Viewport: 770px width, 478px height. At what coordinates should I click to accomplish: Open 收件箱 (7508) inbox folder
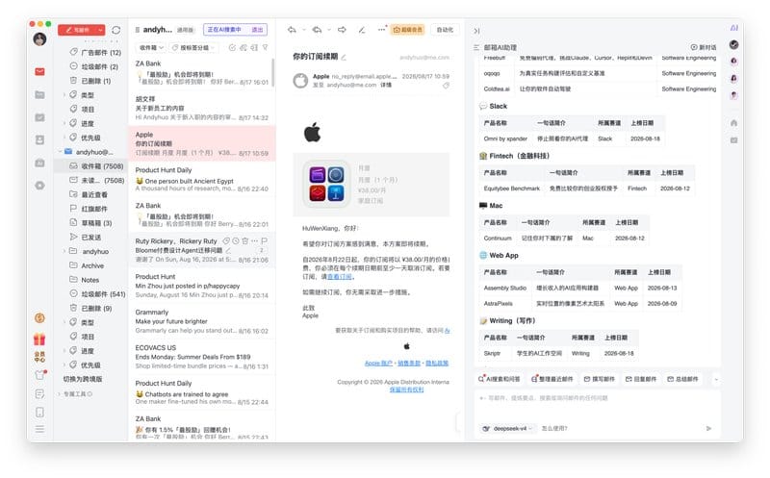pos(96,165)
